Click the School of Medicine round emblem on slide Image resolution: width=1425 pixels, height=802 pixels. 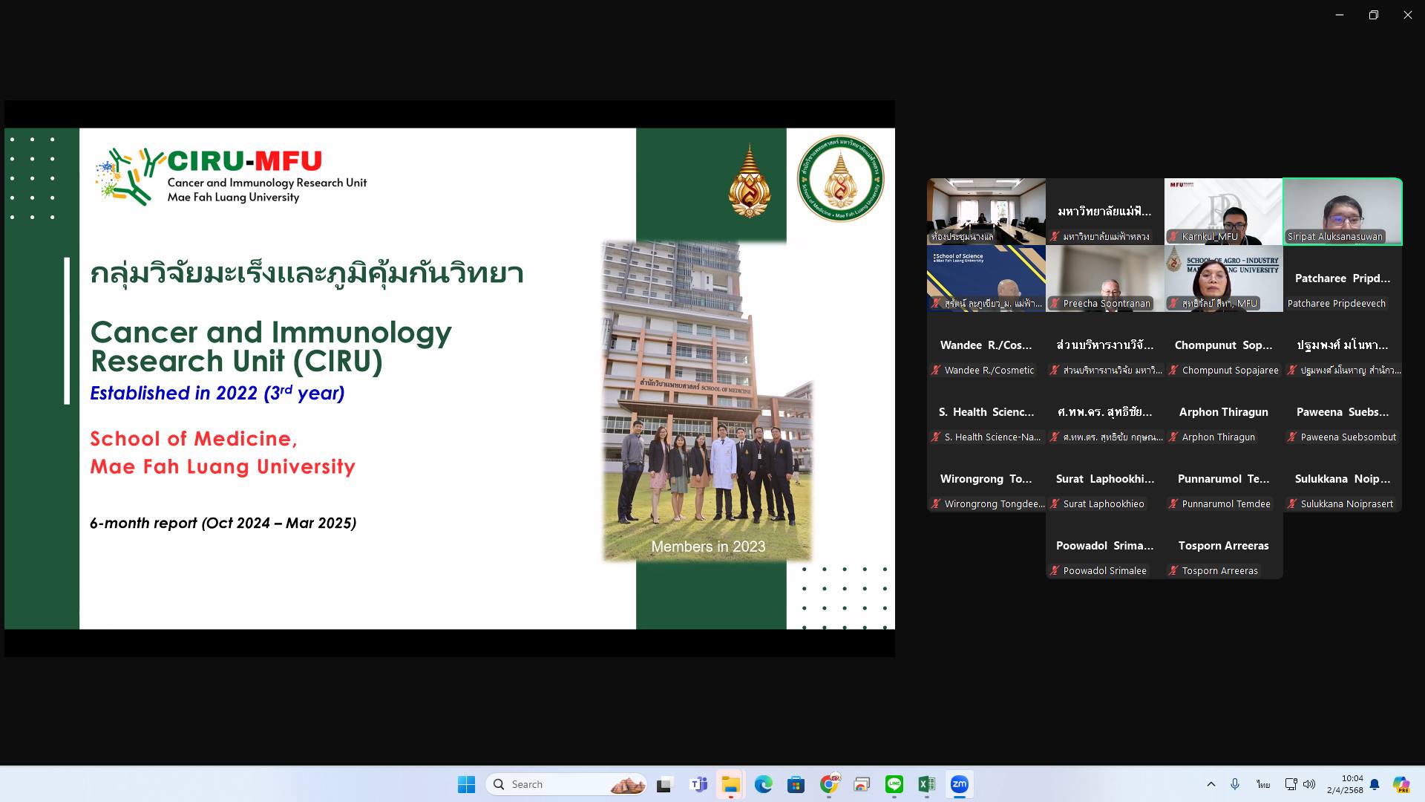click(840, 178)
